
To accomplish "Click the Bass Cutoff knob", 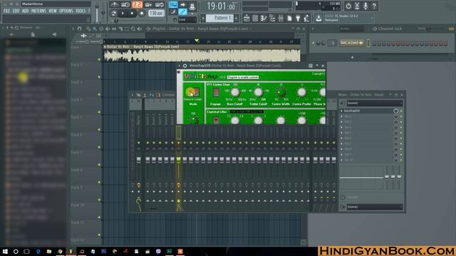I will pos(234,92).
